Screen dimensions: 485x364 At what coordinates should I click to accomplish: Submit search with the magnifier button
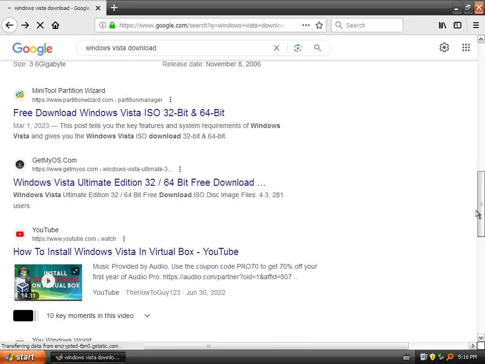317,48
